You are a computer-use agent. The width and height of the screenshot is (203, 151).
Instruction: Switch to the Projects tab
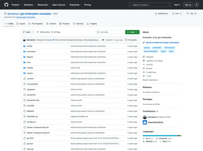pyautogui.click(x=65, y=24)
